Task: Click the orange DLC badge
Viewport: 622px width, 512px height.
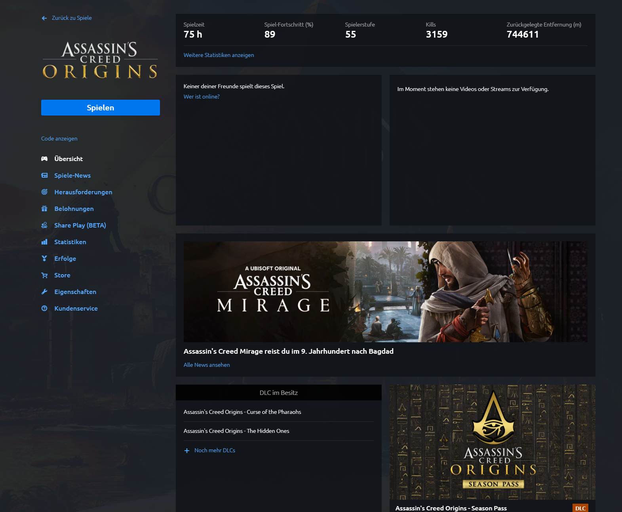Action: point(580,508)
